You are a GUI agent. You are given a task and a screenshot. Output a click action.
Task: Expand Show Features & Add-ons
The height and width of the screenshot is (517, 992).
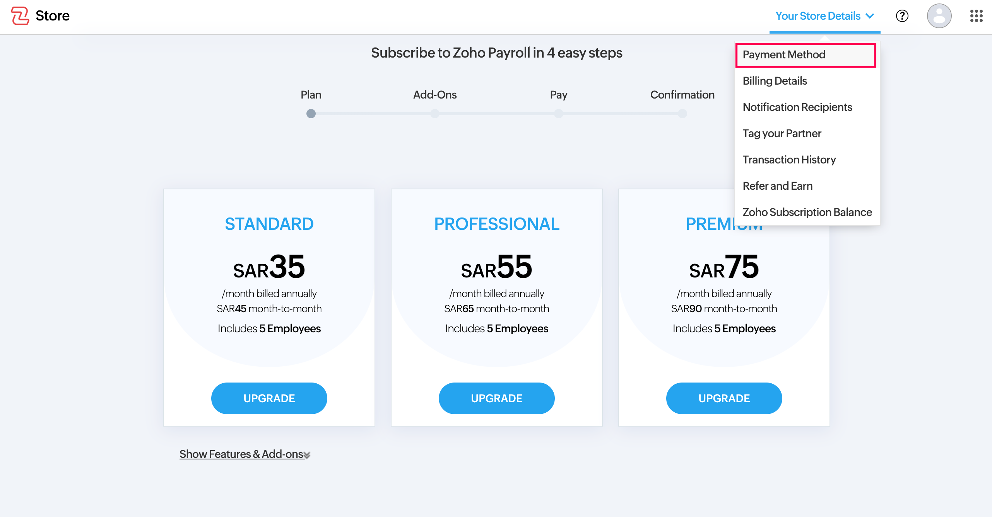coord(241,454)
